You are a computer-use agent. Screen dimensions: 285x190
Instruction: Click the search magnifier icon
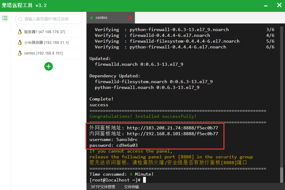click(x=20, y=19)
